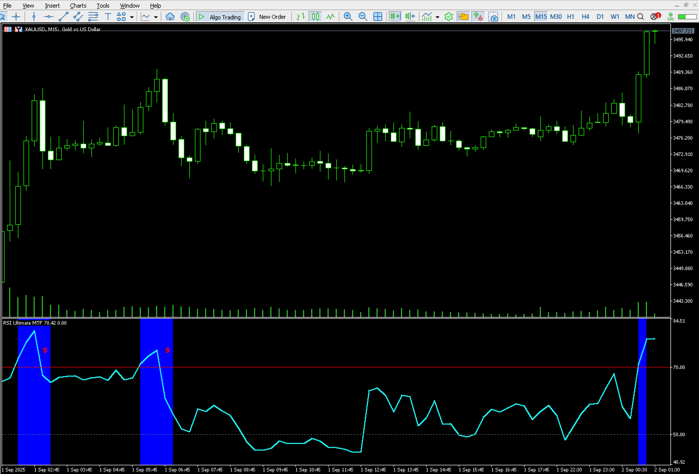Viewport: 699px width, 474px height.
Task: Open the Tools menu
Action: point(103,6)
